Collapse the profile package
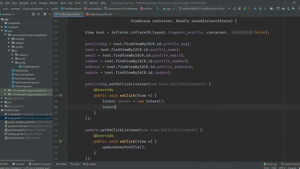The image size is (300, 169). [13, 62]
